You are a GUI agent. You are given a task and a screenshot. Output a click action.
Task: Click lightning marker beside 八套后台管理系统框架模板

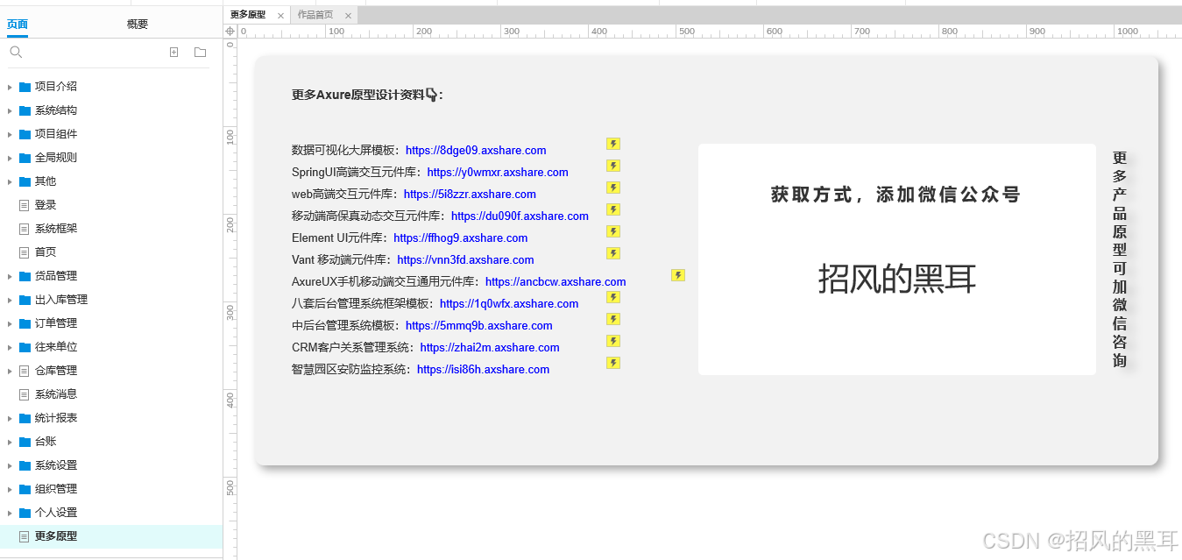pos(613,297)
